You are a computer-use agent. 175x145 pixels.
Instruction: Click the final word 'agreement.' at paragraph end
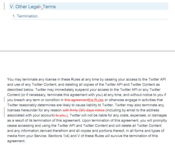[x=16, y=141]
